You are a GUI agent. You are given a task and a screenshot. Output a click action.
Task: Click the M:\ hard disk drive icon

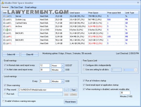point(7,37)
